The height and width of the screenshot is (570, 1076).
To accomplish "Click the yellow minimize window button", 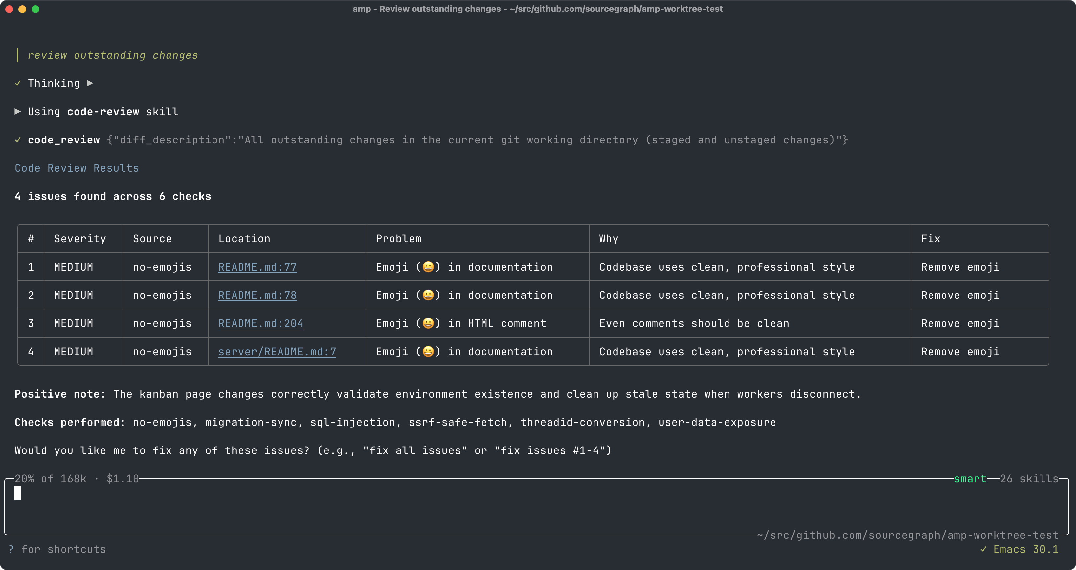I will 23,9.
